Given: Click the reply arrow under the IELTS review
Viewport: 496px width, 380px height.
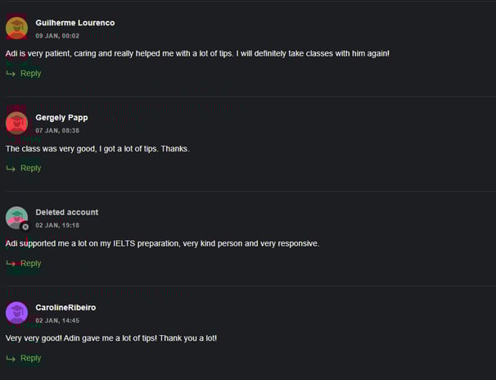Looking at the screenshot, I should [x=11, y=264].
